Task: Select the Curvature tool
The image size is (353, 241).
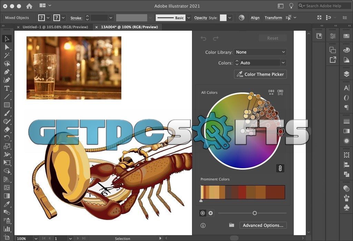Action: (x=7, y=80)
